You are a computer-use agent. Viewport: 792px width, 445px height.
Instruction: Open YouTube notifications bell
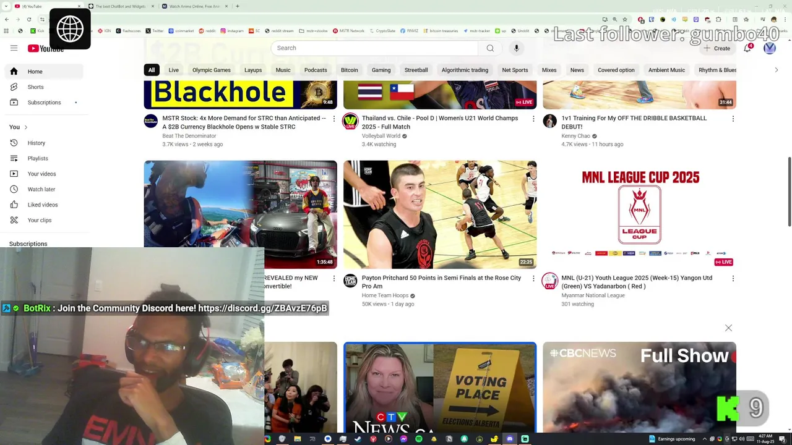click(747, 48)
